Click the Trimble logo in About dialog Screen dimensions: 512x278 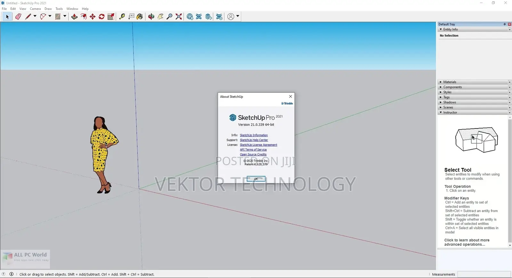(x=287, y=103)
